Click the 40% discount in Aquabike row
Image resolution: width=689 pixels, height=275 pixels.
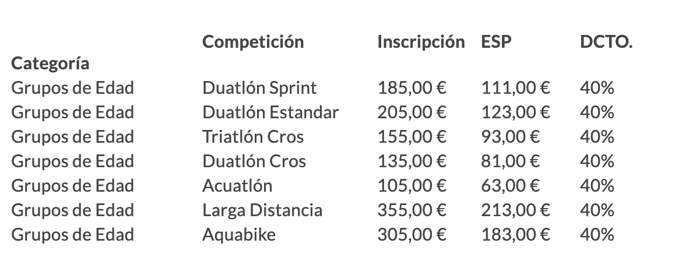[x=597, y=235]
